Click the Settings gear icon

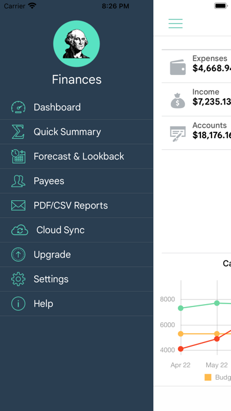click(x=18, y=279)
